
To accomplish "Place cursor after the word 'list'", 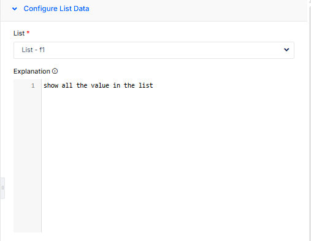I will click(153, 85).
